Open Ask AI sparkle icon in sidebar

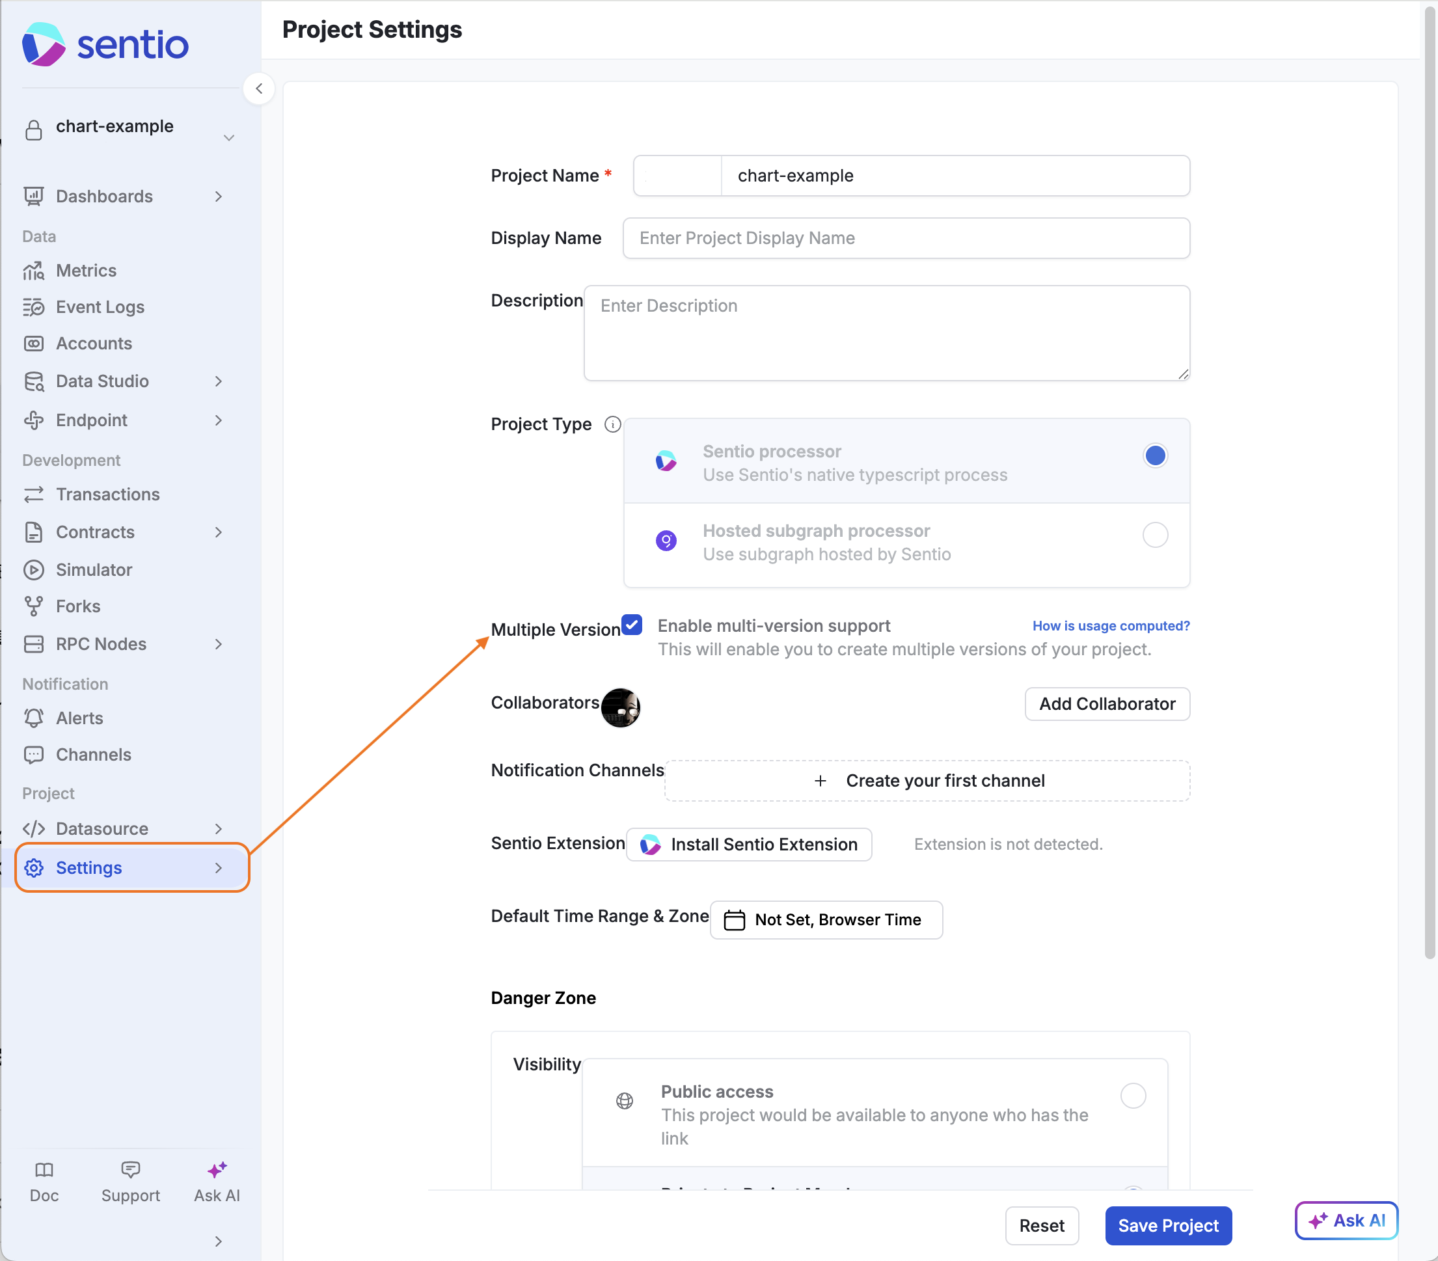[x=217, y=1169]
